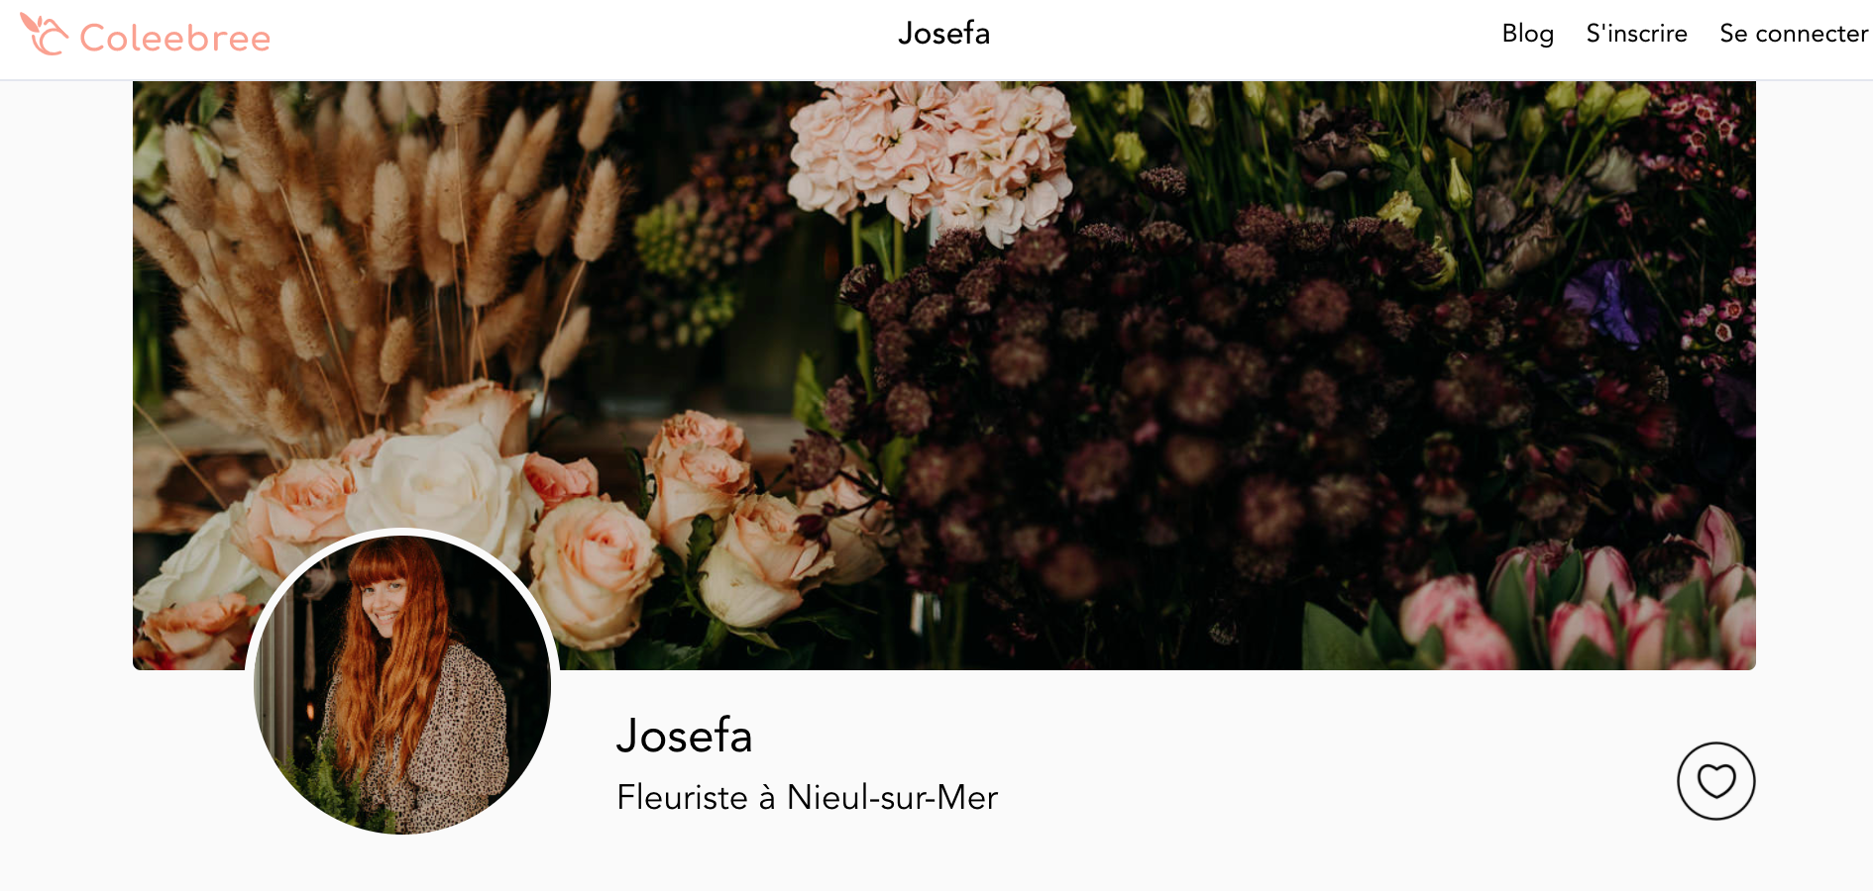Choose Se connecter to log in

click(1794, 34)
